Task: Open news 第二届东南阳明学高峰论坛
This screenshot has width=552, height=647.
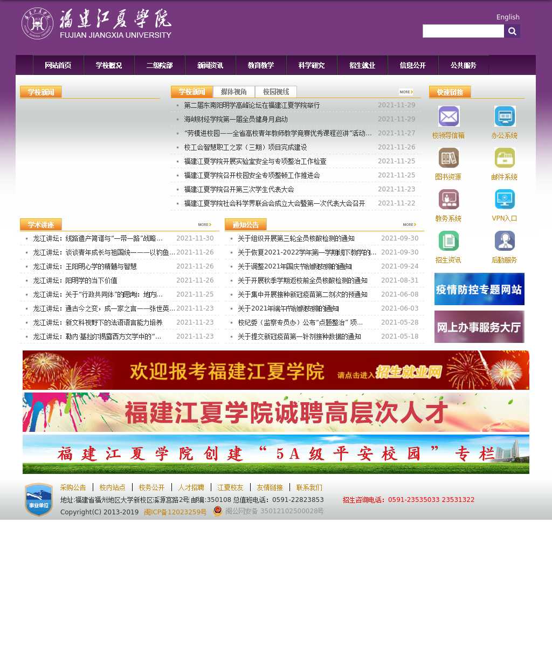Action: (x=252, y=106)
